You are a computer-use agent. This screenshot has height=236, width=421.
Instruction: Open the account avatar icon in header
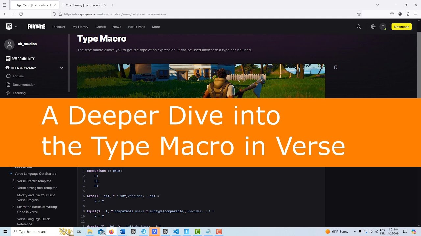tap(383, 27)
